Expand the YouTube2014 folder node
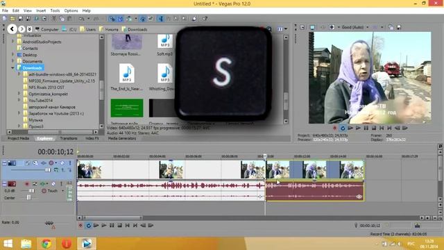444x250 pixels. pos(19,100)
